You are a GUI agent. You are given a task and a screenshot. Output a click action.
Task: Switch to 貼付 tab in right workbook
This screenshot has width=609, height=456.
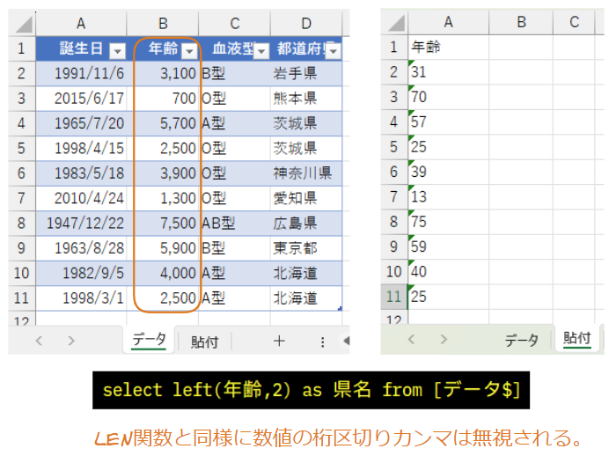576,339
